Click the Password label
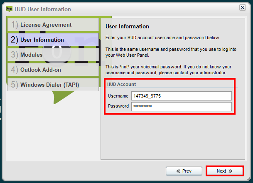 click(118, 106)
